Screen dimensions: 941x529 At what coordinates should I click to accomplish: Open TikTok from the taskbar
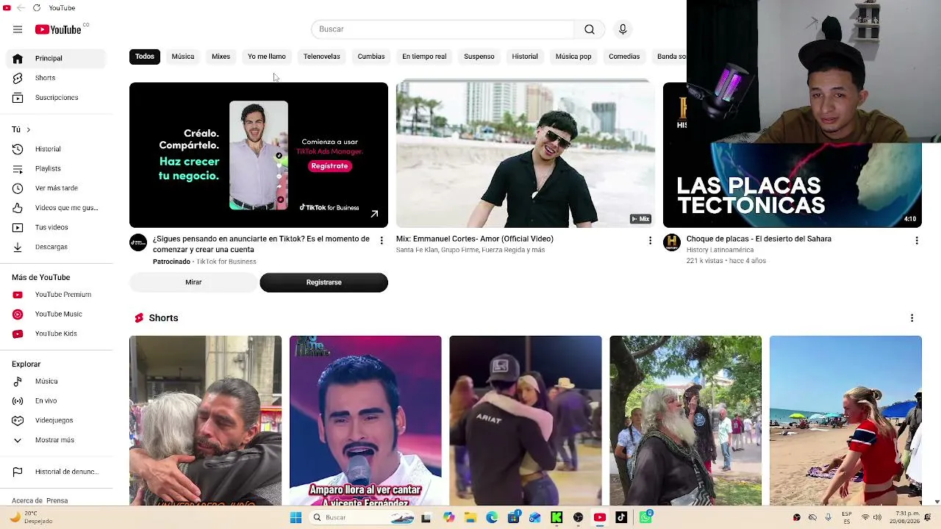[x=621, y=517]
